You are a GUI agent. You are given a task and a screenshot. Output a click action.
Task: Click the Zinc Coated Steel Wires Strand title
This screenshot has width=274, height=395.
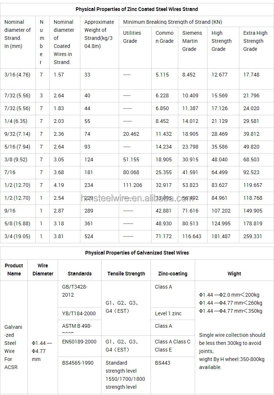tap(137, 9)
